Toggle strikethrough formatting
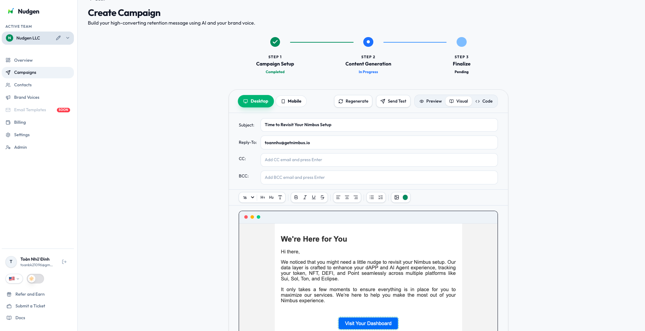Viewport: 645px width, 331px height. [x=322, y=198]
